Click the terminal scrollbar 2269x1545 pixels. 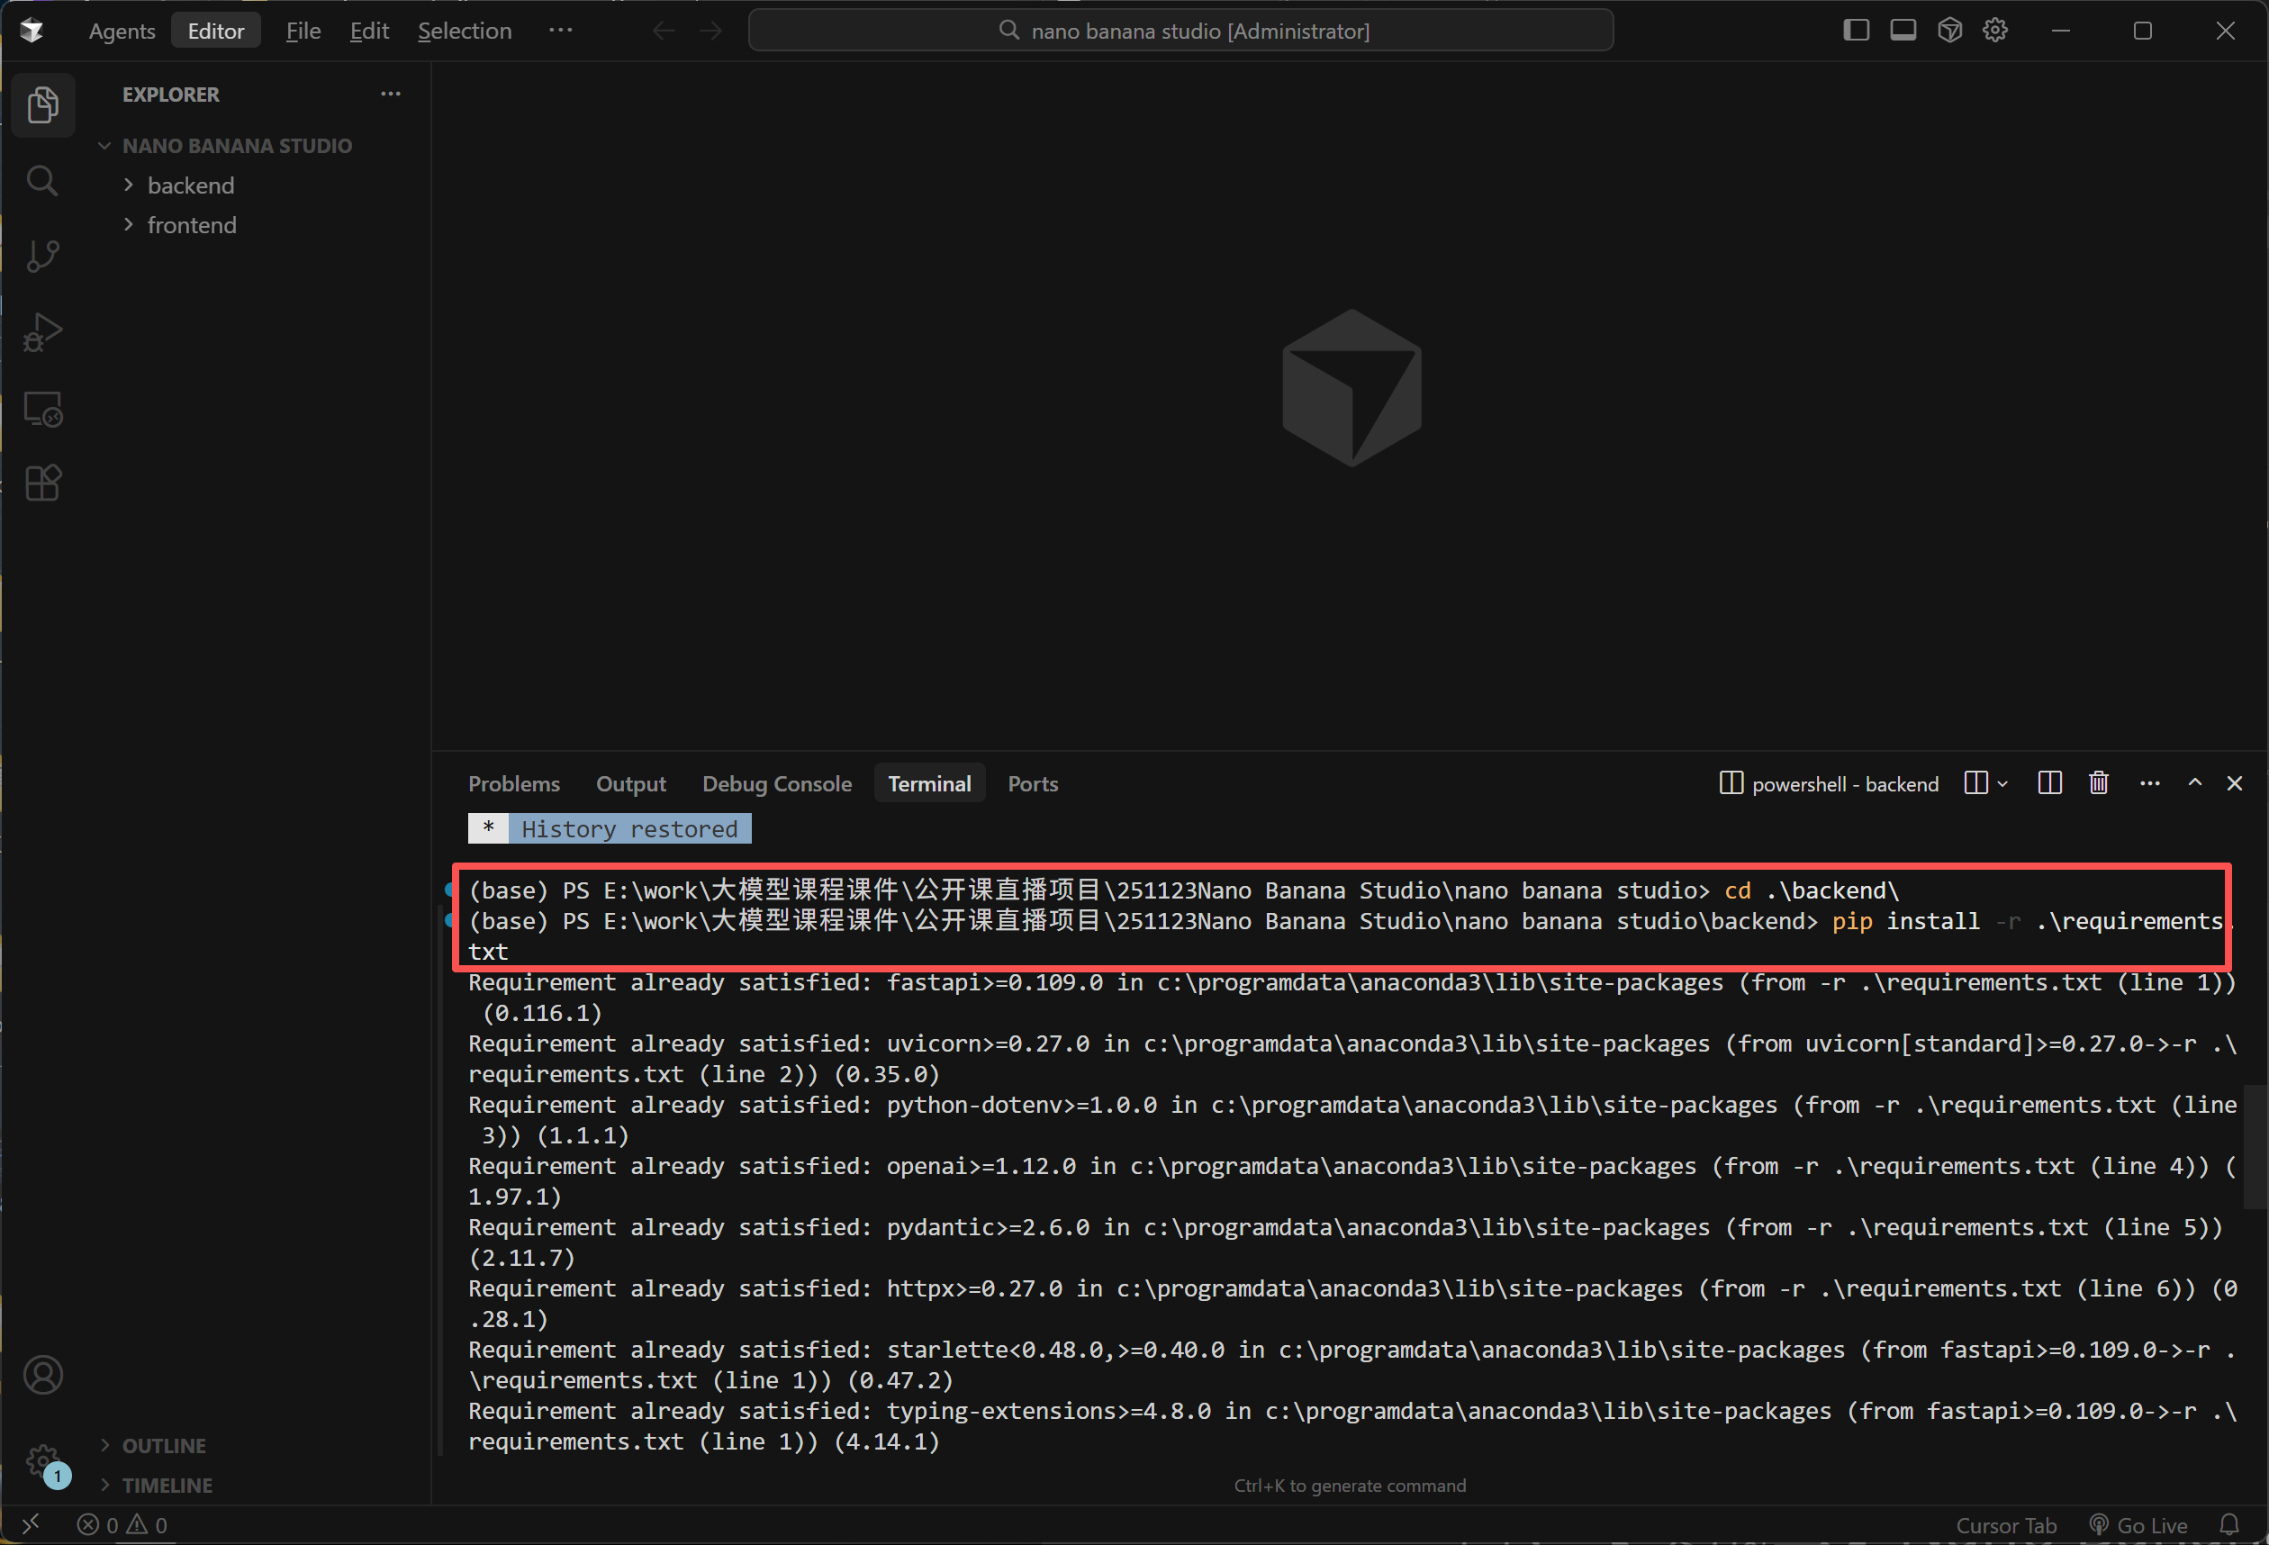pyautogui.click(x=2255, y=1147)
